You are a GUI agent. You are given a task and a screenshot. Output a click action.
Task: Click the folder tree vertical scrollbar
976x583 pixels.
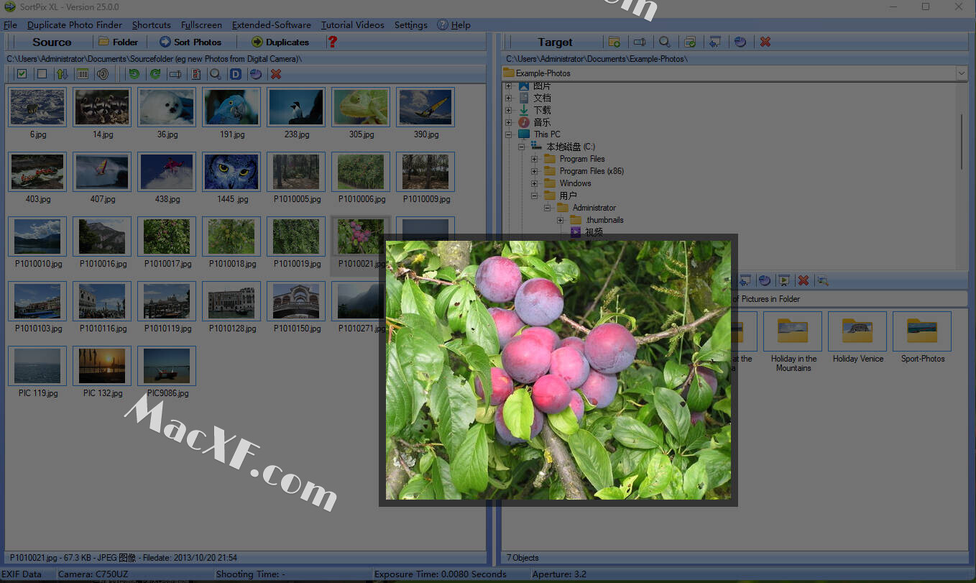(x=962, y=142)
